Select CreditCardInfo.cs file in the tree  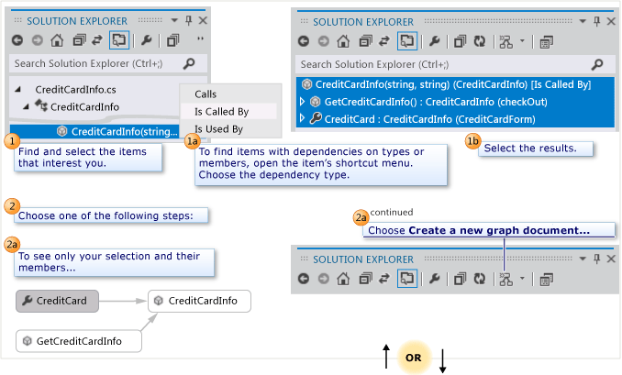click(76, 90)
